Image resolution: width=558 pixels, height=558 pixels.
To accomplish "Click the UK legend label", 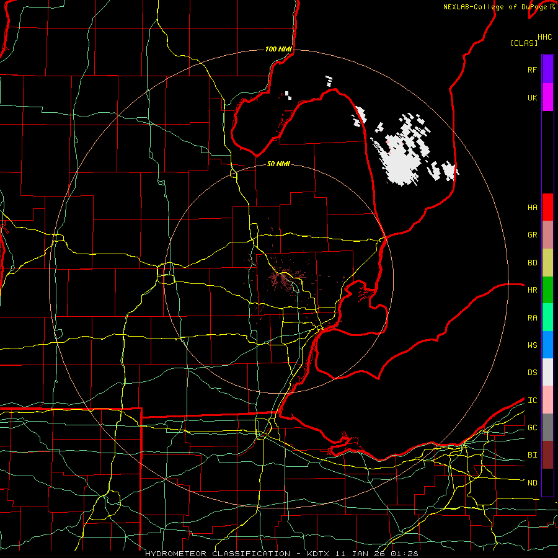I will click(533, 97).
